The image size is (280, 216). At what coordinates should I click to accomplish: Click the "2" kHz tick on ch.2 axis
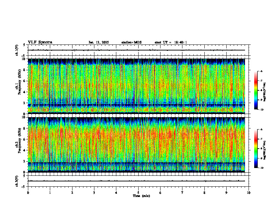click(24, 161)
